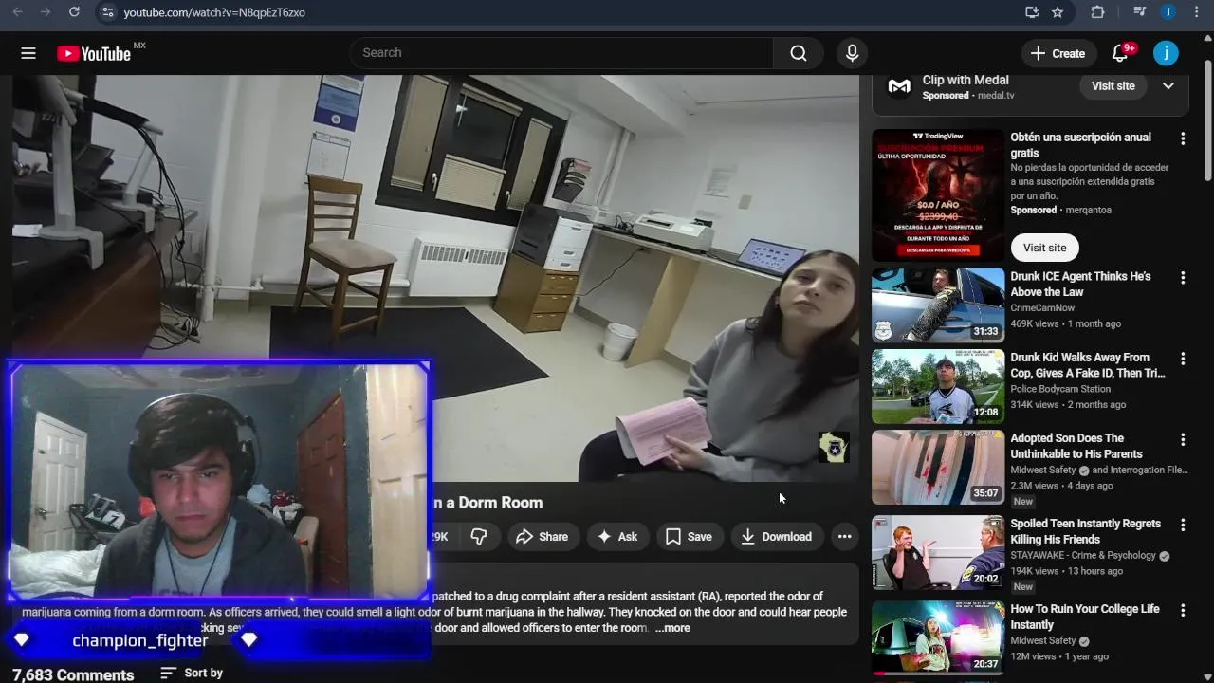Visit Police Bodycam Station channel
Viewport: 1214px width, 683px height.
pos(1060,389)
